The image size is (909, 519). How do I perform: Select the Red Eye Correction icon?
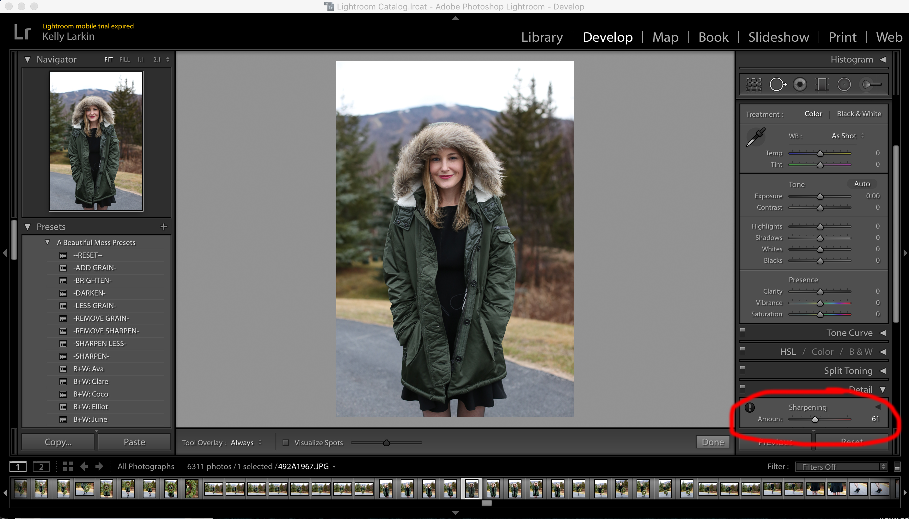click(x=800, y=84)
